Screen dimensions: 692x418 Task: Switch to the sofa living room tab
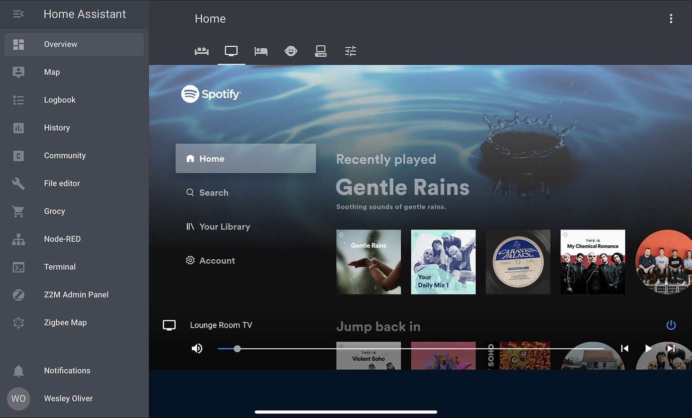pos(202,51)
